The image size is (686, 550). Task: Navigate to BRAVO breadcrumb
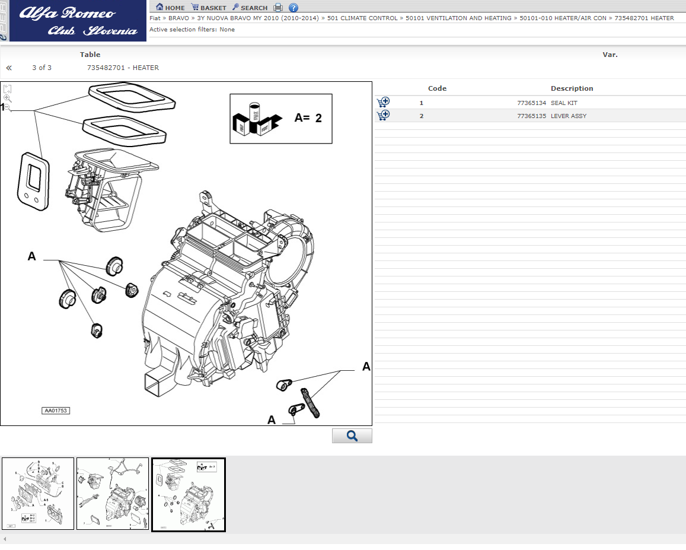(x=178, y=18)
